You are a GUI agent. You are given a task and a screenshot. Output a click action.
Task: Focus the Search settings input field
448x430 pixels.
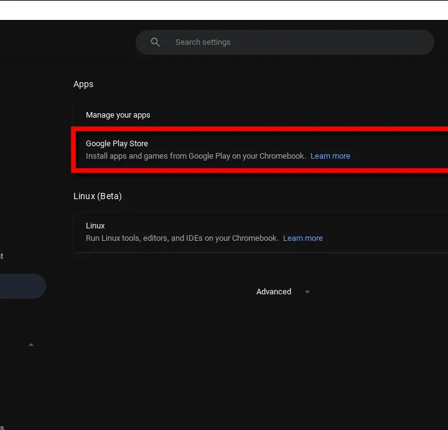click(285, 42)
